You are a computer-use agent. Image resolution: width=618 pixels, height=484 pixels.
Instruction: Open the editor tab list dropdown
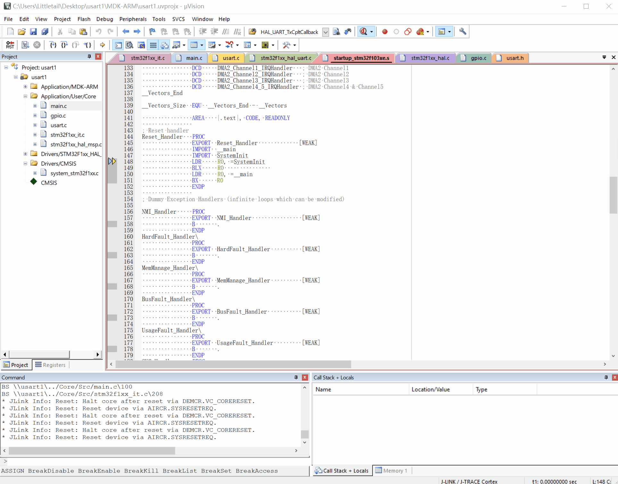click(604, 57)
